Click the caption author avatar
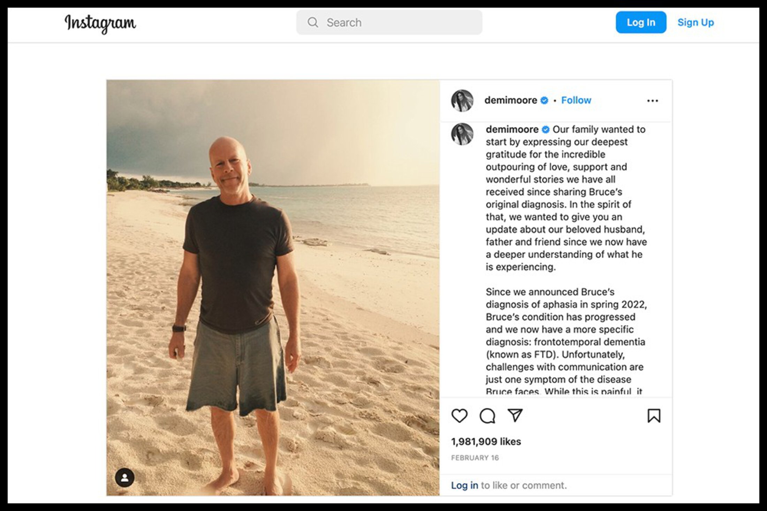 (x=462, y=134)
